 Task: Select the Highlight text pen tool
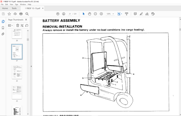coord(141,14)
